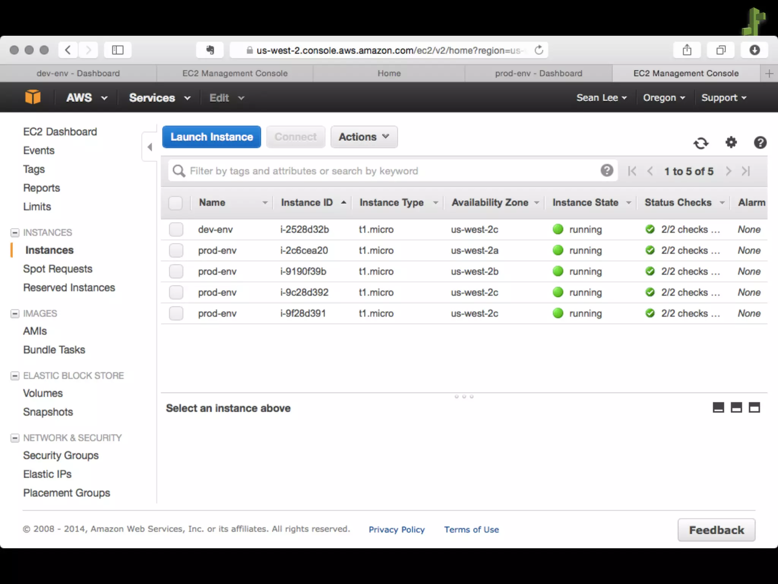Check the box for instance i-9190f39b

point(176,271)
